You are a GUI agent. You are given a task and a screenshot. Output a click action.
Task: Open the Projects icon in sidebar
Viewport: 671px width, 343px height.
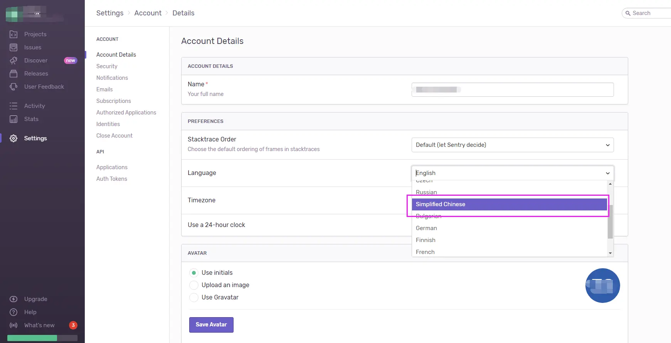pos(13,34)
